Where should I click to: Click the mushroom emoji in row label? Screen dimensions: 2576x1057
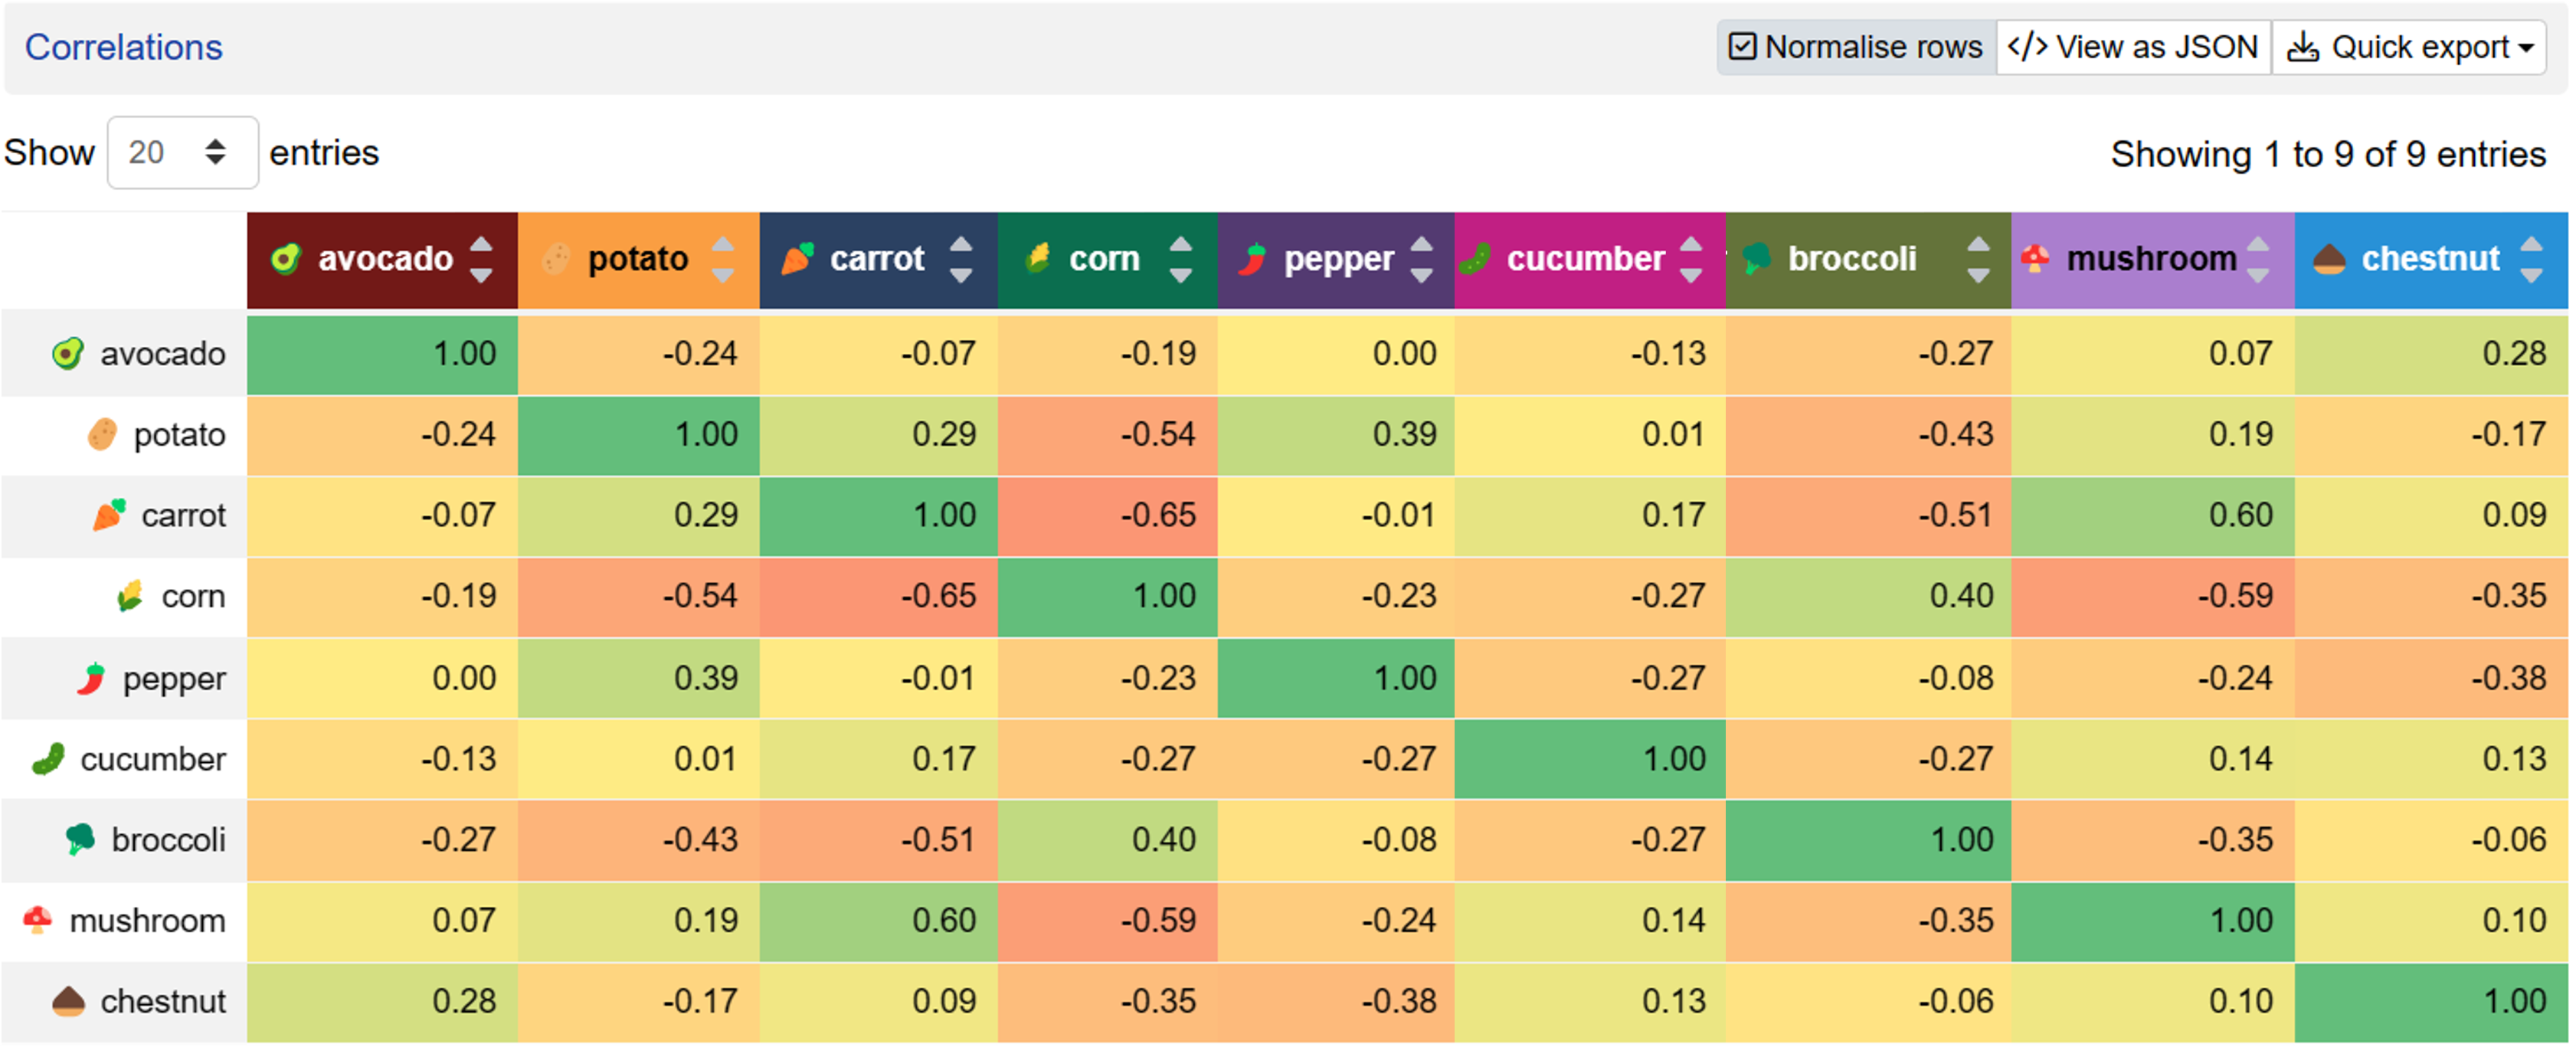(x=38, y=921)
